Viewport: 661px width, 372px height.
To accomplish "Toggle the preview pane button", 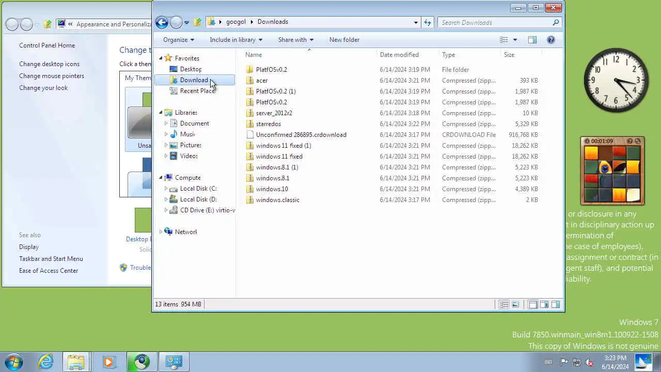I will [532, 40].
